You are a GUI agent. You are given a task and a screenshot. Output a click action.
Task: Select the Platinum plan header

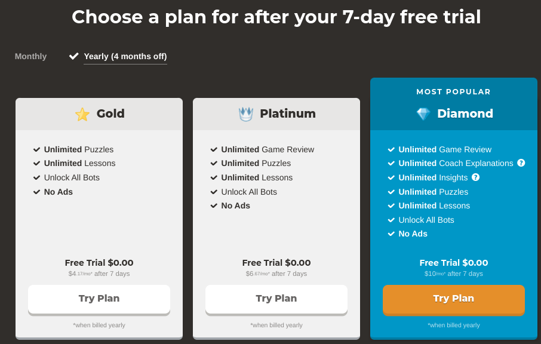tap(276, 114)
